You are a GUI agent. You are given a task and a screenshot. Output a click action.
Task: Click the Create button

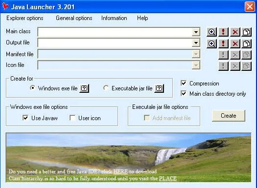point(229,116)
